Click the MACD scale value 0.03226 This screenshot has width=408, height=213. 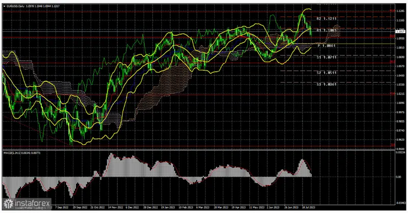point(400,152)
